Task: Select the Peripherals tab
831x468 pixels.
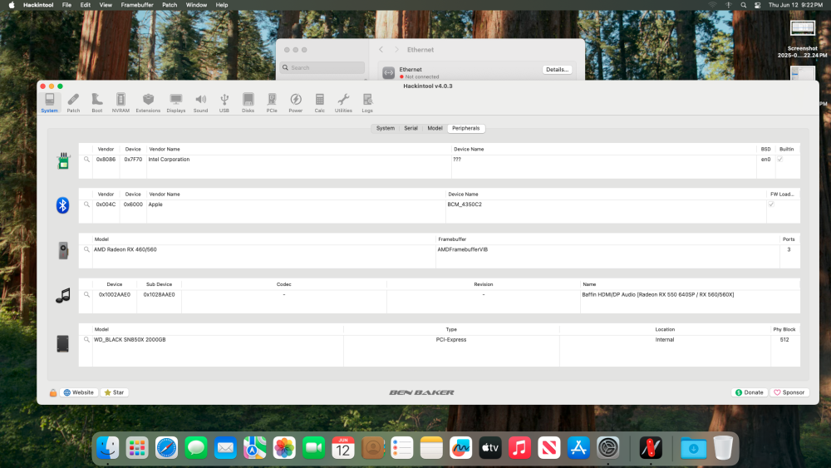Action: (x=466, y=128)
